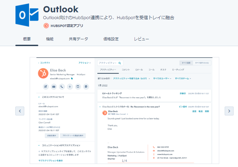Click the ピン留め link on email activity
The image size is (238, 167).
pyautogui.click(x=183, y=107)
